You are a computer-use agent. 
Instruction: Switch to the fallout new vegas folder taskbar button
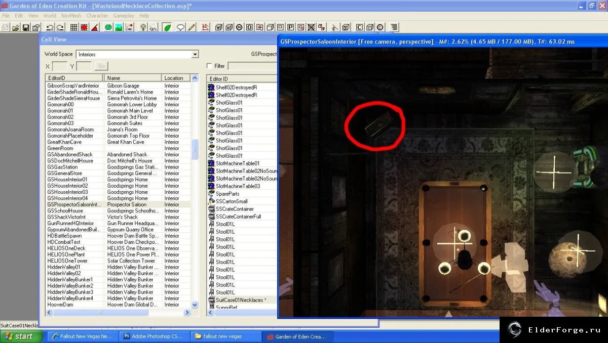point(225,336)
